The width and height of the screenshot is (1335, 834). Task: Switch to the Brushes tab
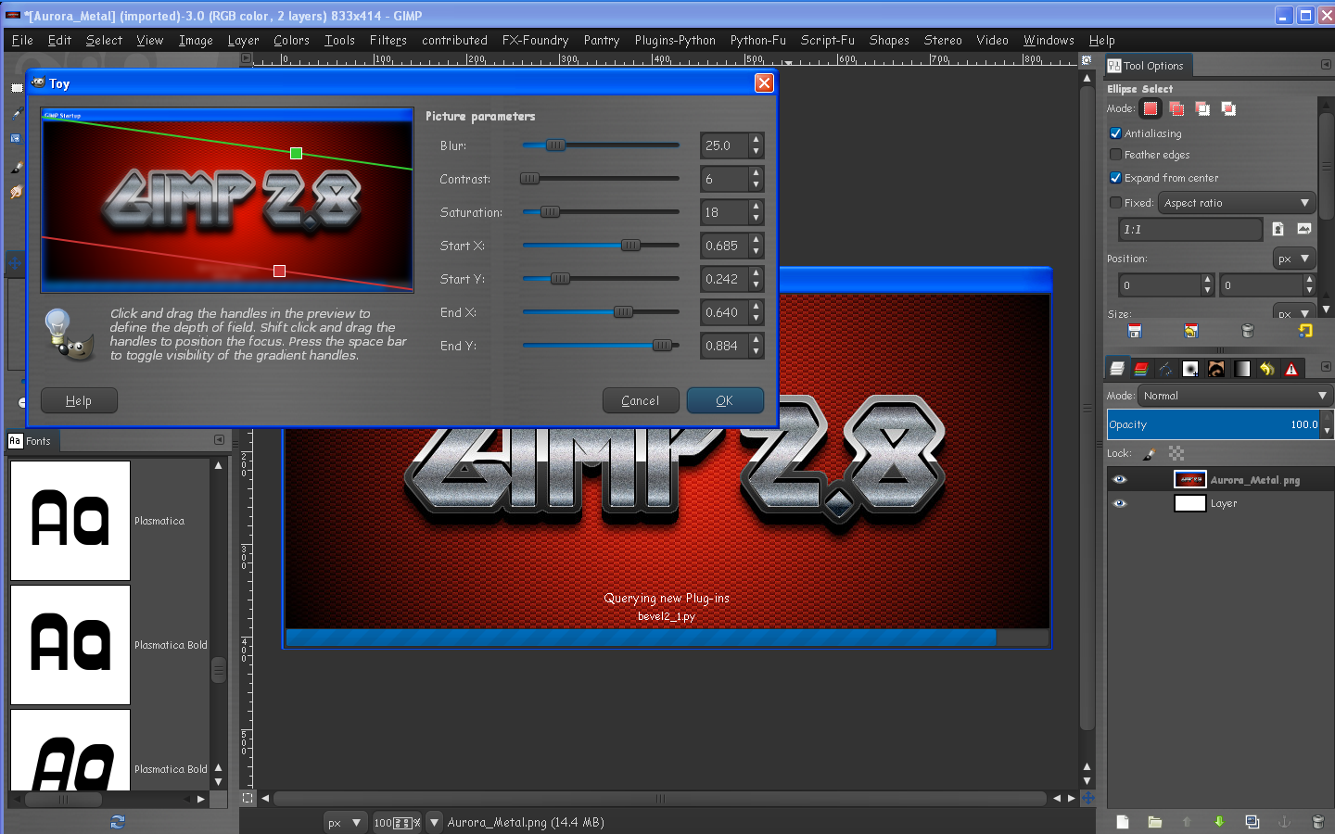(1190, 369)
